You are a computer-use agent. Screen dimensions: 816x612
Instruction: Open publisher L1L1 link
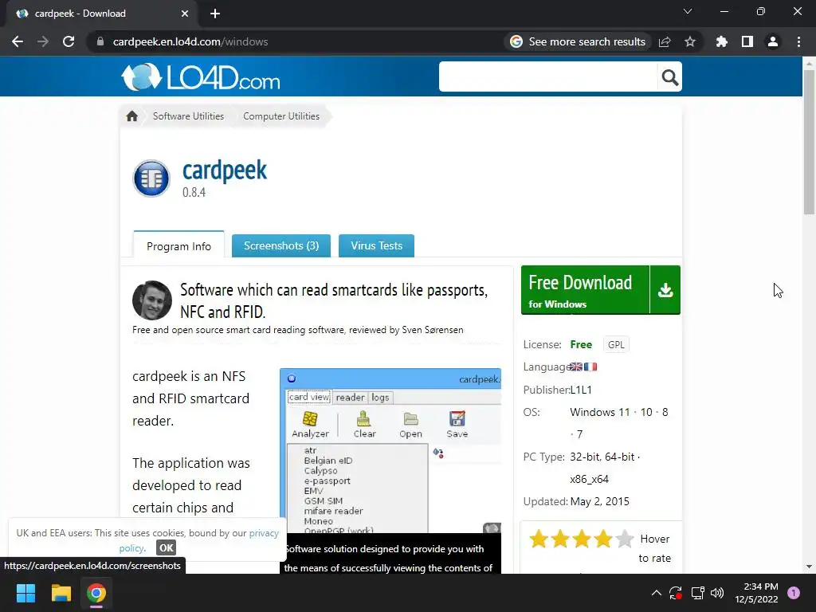(x=581, y=390)
